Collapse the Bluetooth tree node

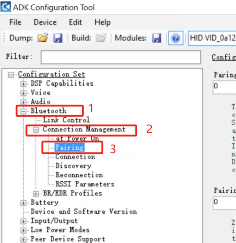[23, 111]
